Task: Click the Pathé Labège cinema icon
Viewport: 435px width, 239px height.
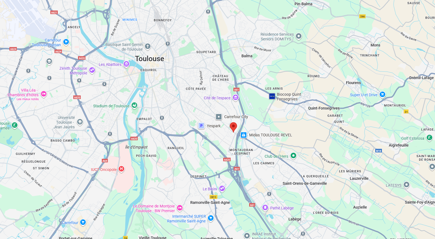Action: coord(265,207)
